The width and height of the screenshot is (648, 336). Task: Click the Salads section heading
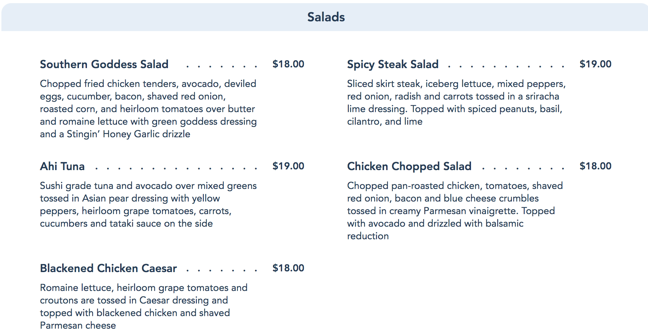[326, 17]
